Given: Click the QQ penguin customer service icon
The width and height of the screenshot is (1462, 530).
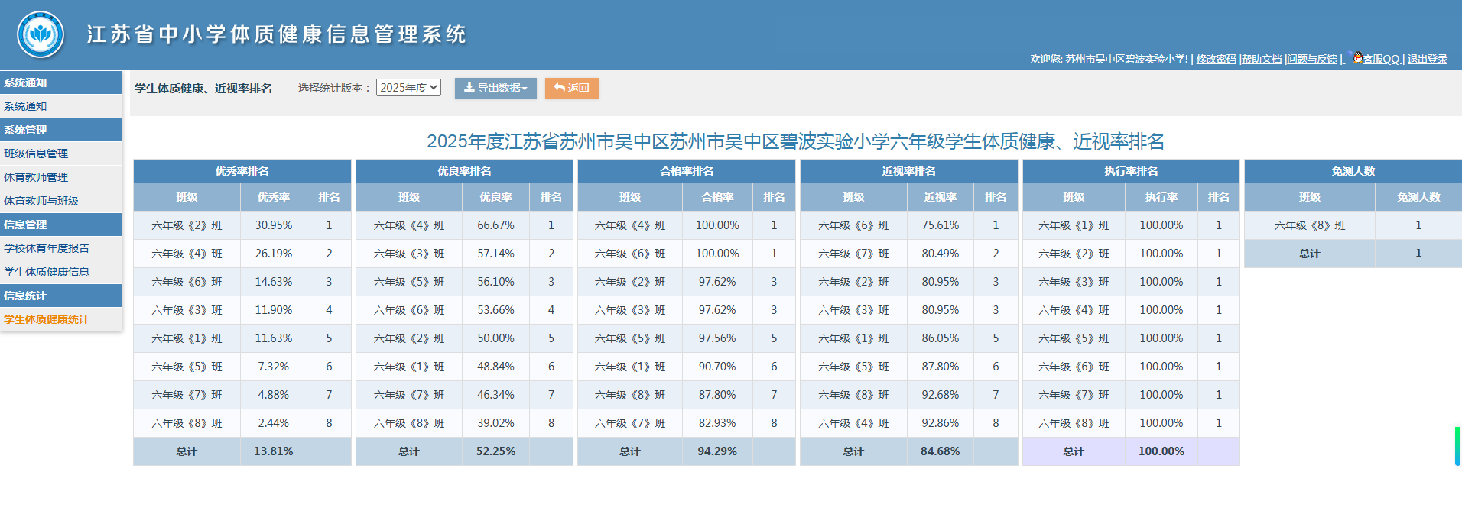Looking at the screenshot, I should [1357, 57].
